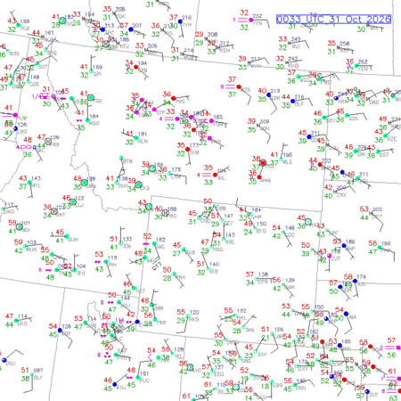The image size is (401, 401).
Task: Select the open station circle at GPI
Action: point(91,71)
